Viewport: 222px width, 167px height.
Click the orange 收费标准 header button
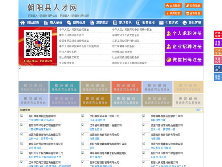(x=173, y=13)
